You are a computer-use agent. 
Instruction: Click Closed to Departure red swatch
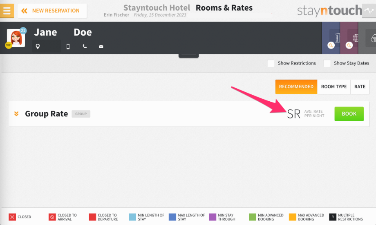(92, 217)
